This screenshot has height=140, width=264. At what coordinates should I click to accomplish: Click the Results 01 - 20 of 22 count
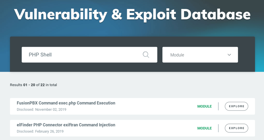tap(33, 85)
